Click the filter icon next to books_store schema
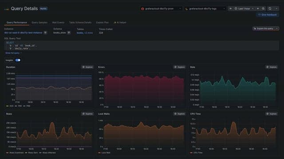This screenshot has width=284, height=159. click(69, 33)
